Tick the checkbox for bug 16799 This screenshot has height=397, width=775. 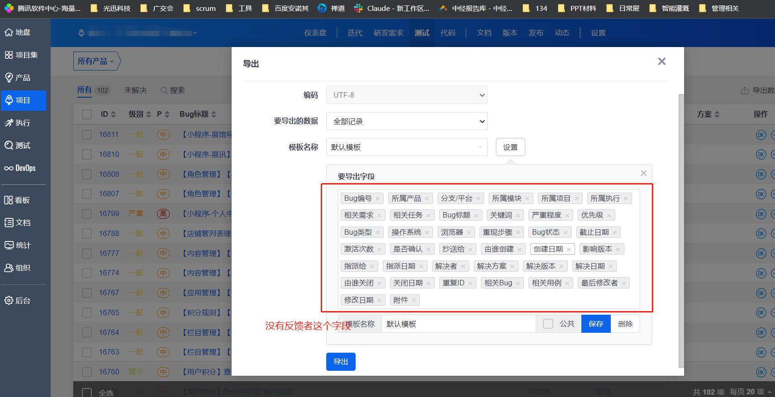(x=87, y=213)
